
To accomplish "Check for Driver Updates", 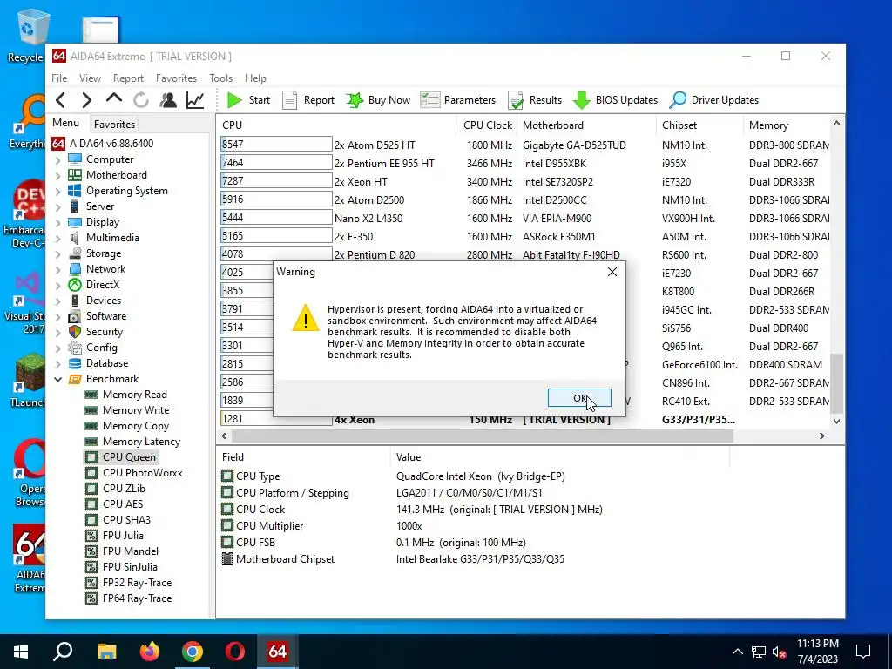I will pos(714,100).
